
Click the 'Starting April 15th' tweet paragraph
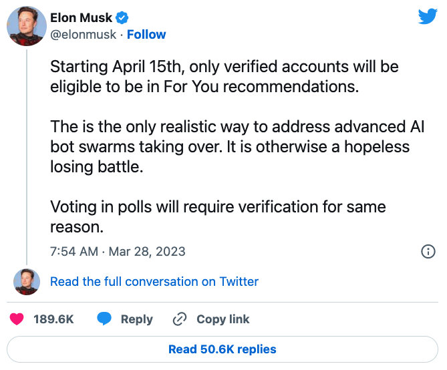pos(225,77)
